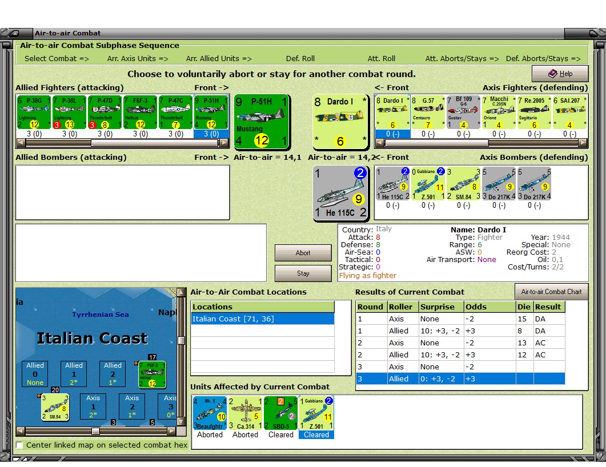The image size is (606, 467).
Task: Select the Macchi C.205N Orione counter
Action: [499, 112]
